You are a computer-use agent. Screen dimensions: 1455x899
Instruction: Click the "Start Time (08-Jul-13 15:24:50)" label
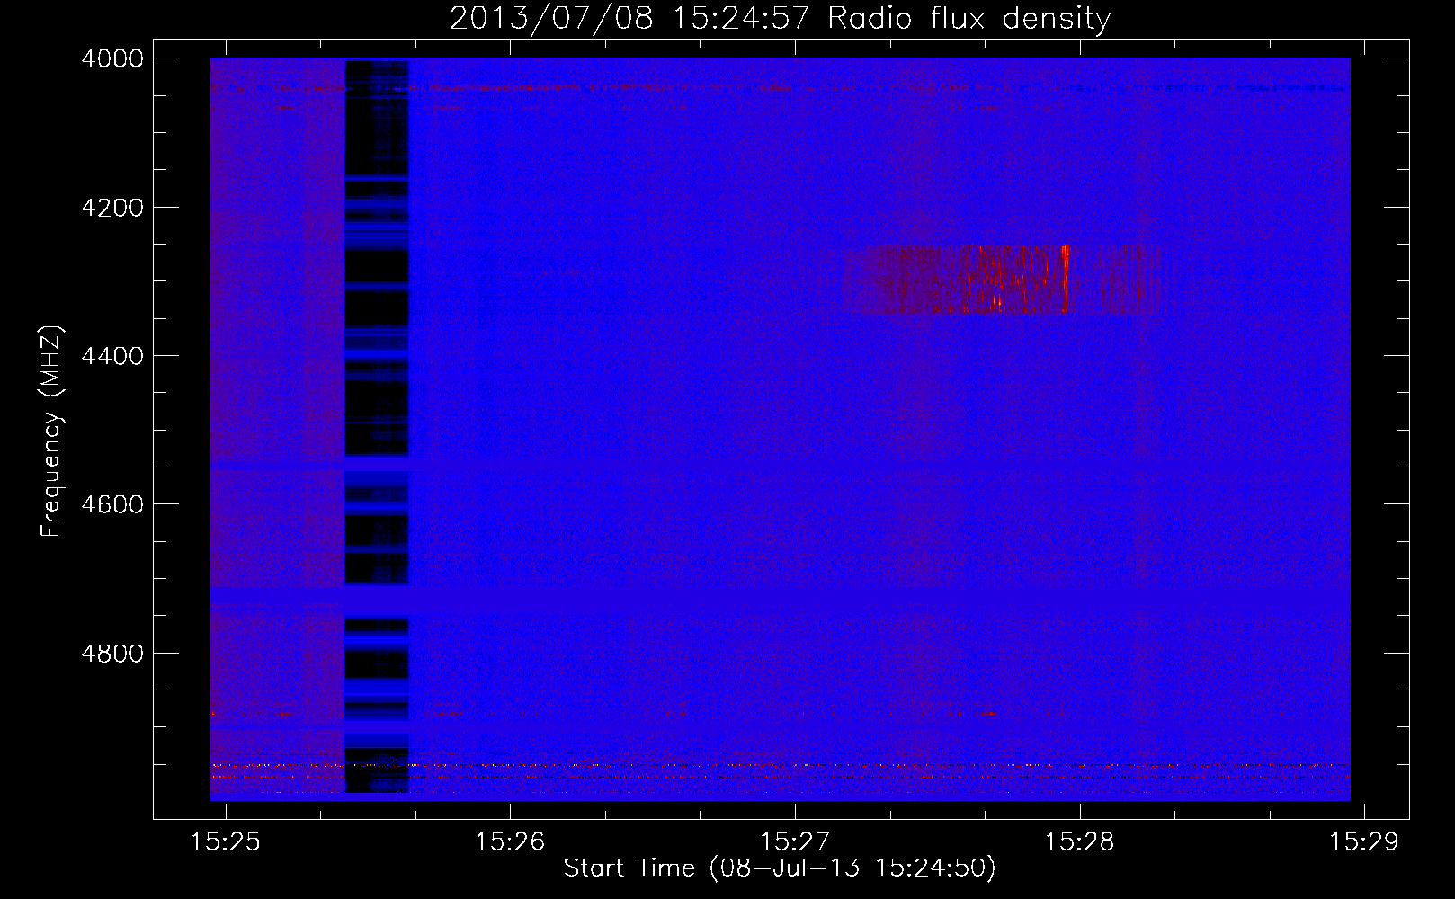click(x=780, y=868)
